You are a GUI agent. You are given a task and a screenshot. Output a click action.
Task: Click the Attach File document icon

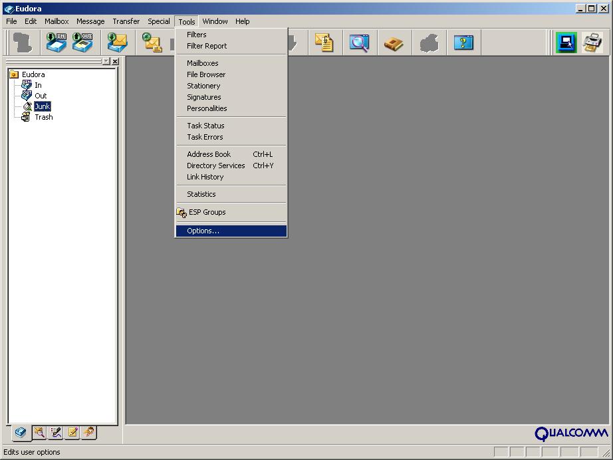[x=324, y=43]
